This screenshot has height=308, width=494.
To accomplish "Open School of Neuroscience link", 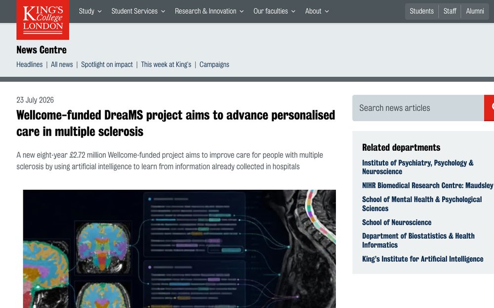I will click(397, 222).
